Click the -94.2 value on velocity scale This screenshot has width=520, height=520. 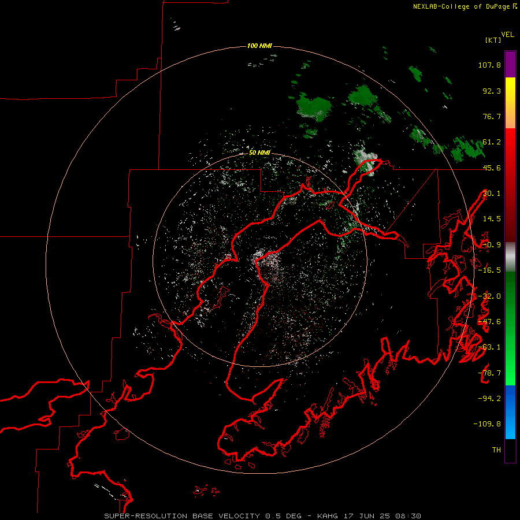coord(489,398)
